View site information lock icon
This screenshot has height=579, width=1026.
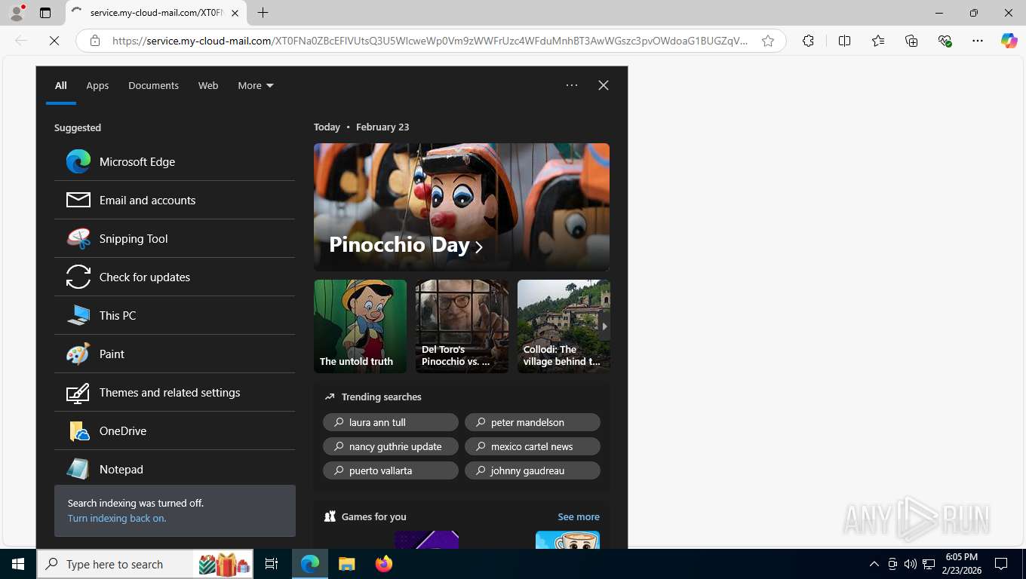[x=95, y=41]
